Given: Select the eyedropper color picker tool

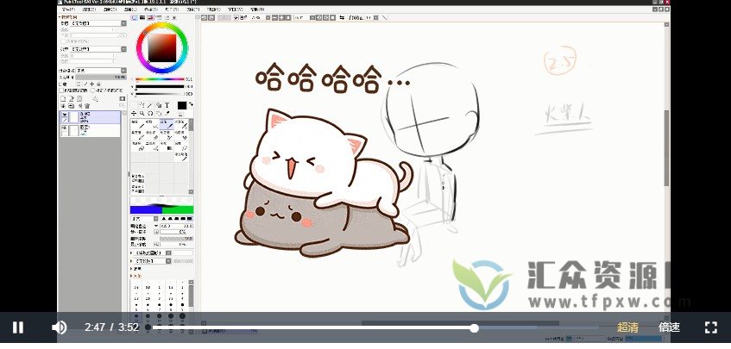Looking at the screenshot, I should coord(167,114).
